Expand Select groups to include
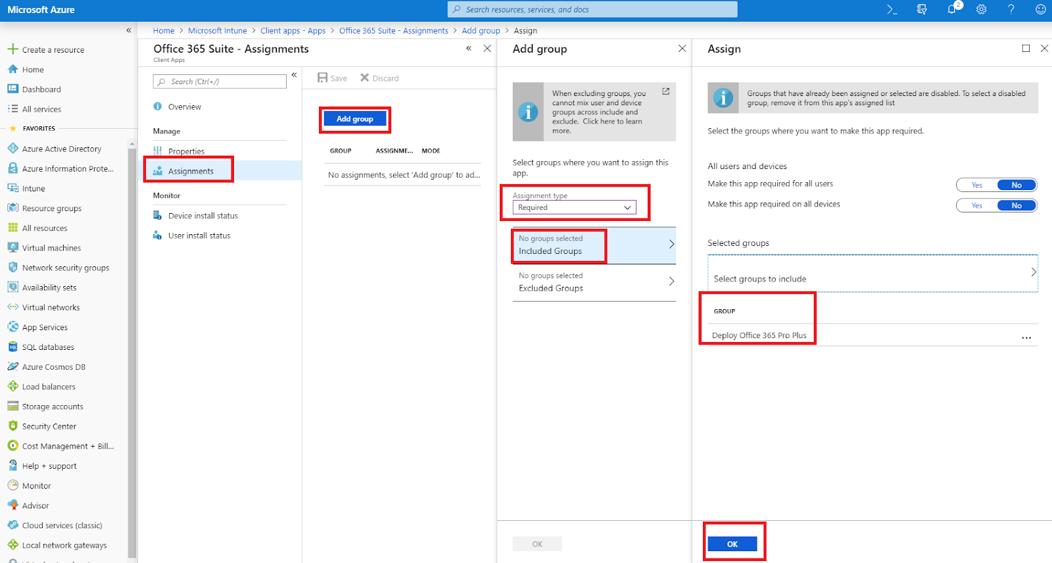Image resolution: width=1052 pixels, height=563 pixels. (x=873, y=273)
